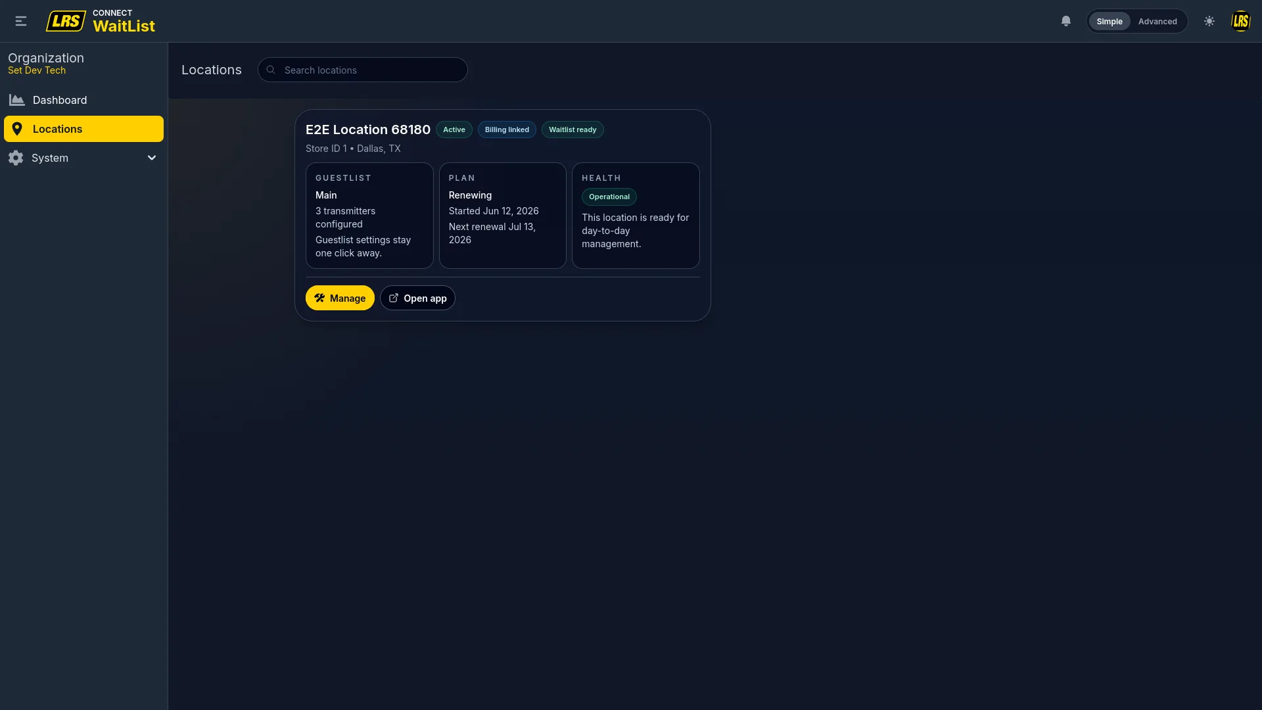Click the Main guestlist name

coord(326,195)
